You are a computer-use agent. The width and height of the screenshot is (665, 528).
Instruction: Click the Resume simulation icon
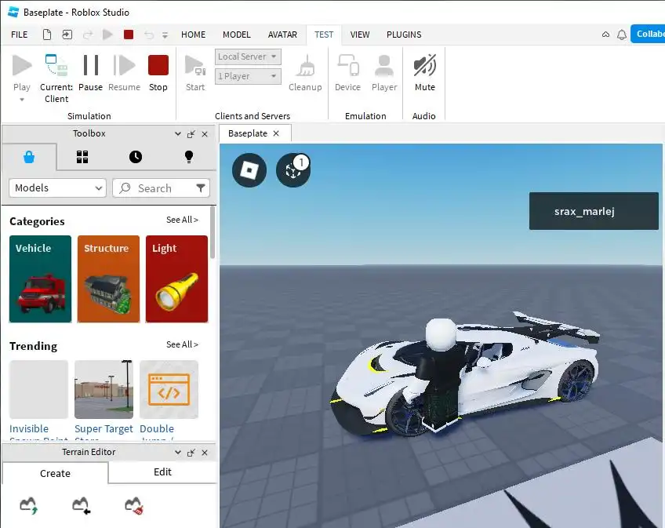124,66
